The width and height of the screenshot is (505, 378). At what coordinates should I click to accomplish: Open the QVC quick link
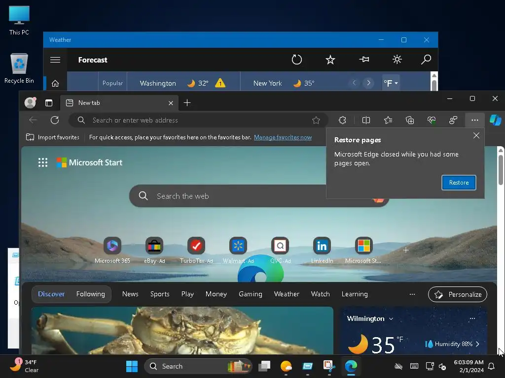280,251
